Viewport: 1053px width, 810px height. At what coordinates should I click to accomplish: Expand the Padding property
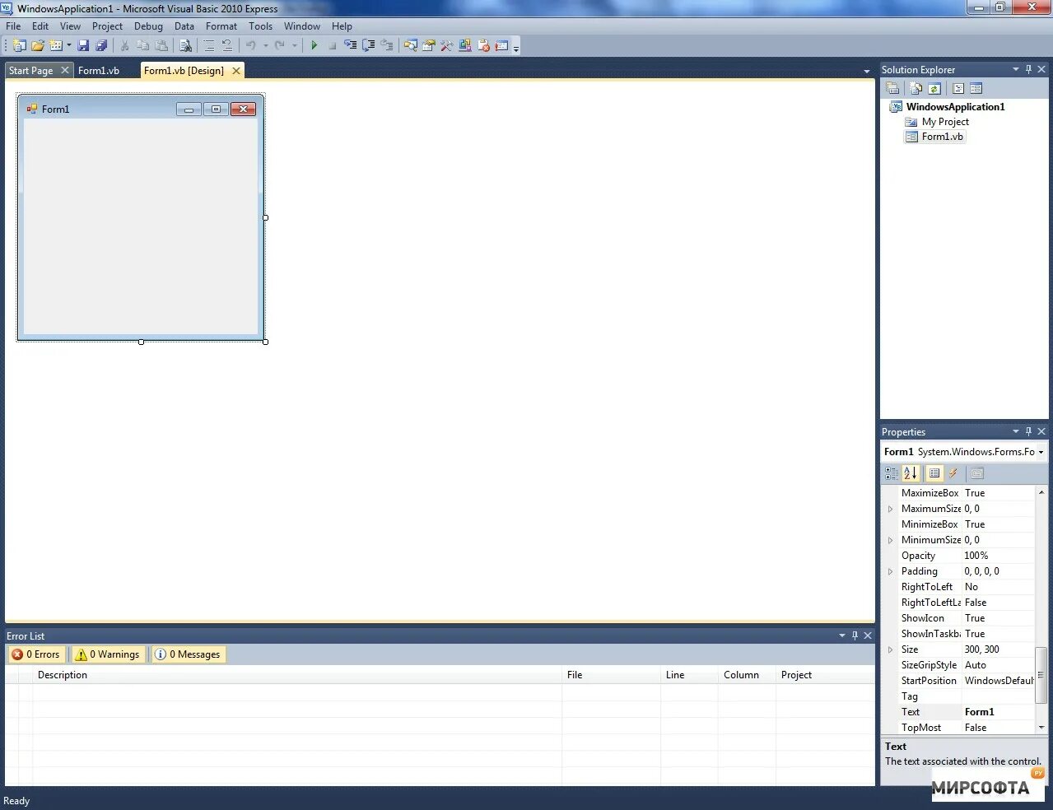890,571
